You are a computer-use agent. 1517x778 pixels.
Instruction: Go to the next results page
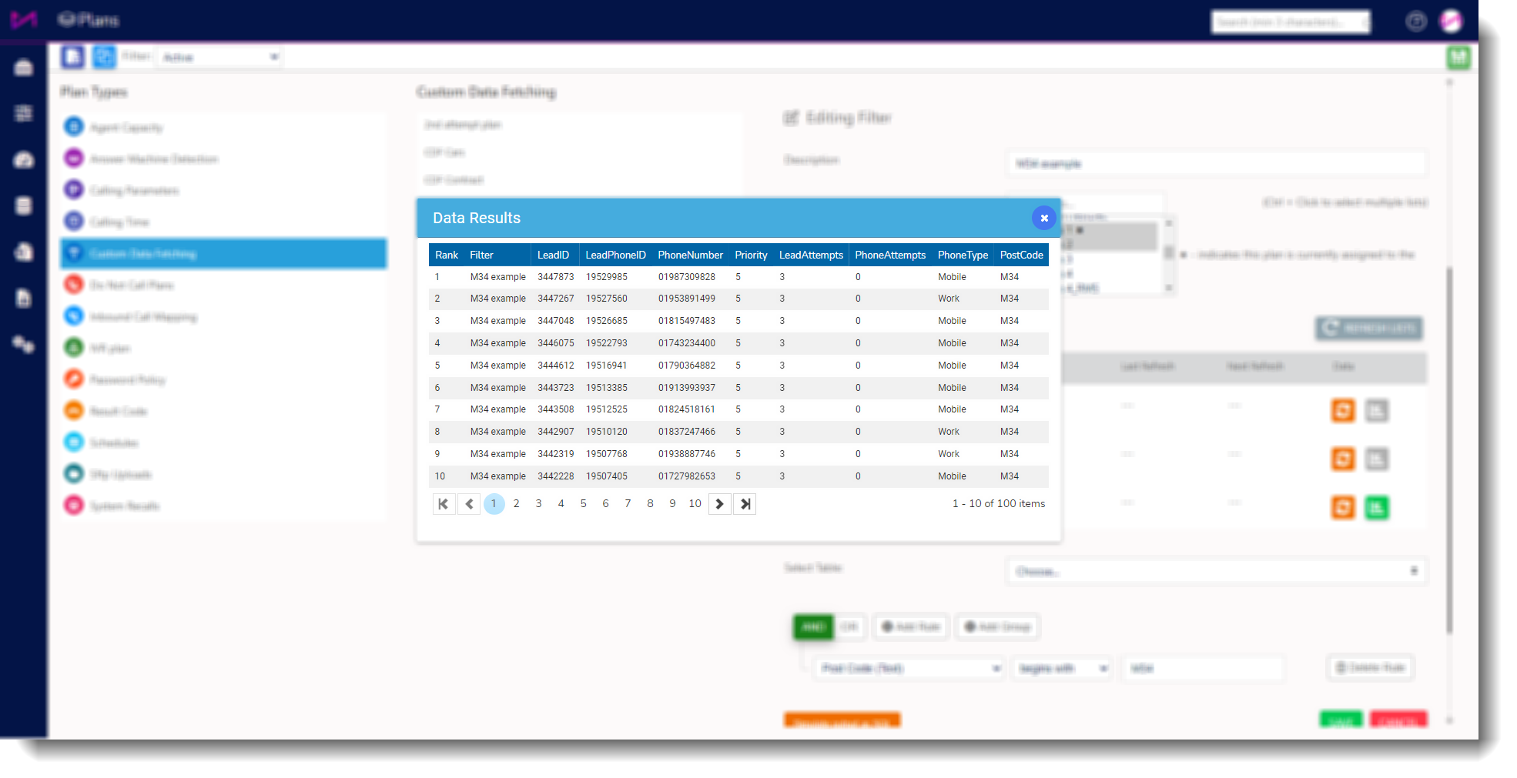tap(719, 504)
